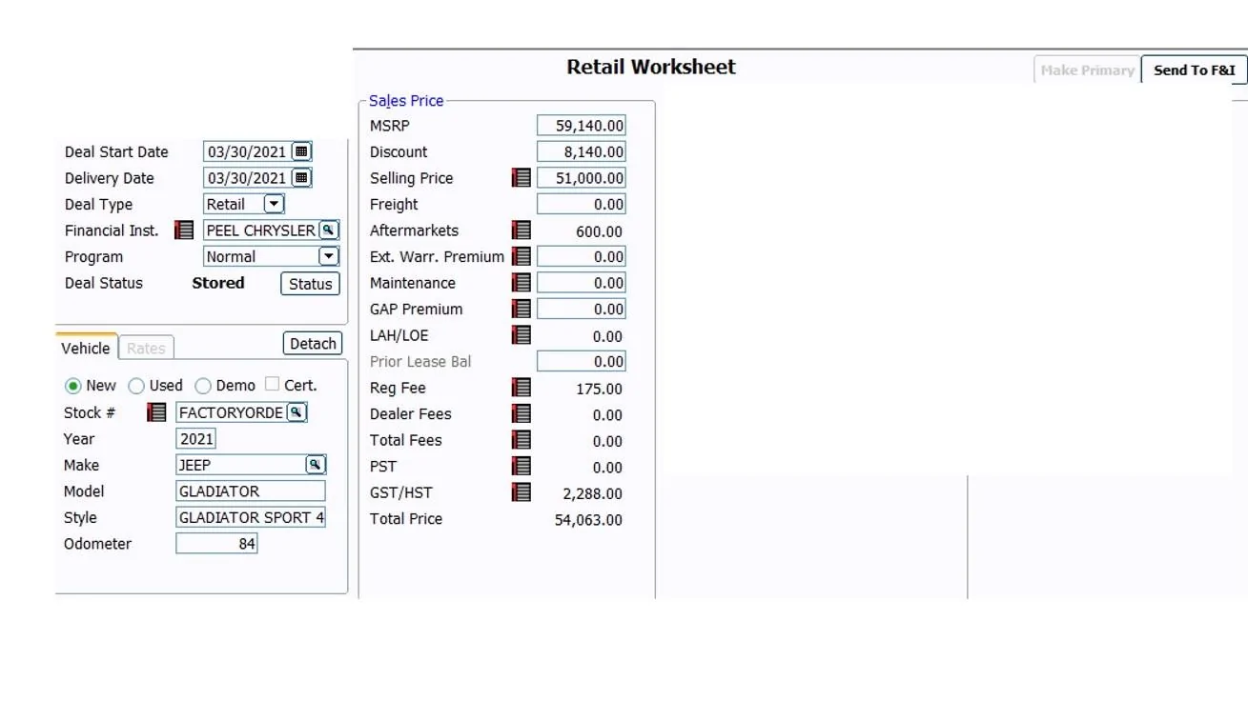
Task: Open Ext. Warr. Premium detail icon
Action: point(522,256)
